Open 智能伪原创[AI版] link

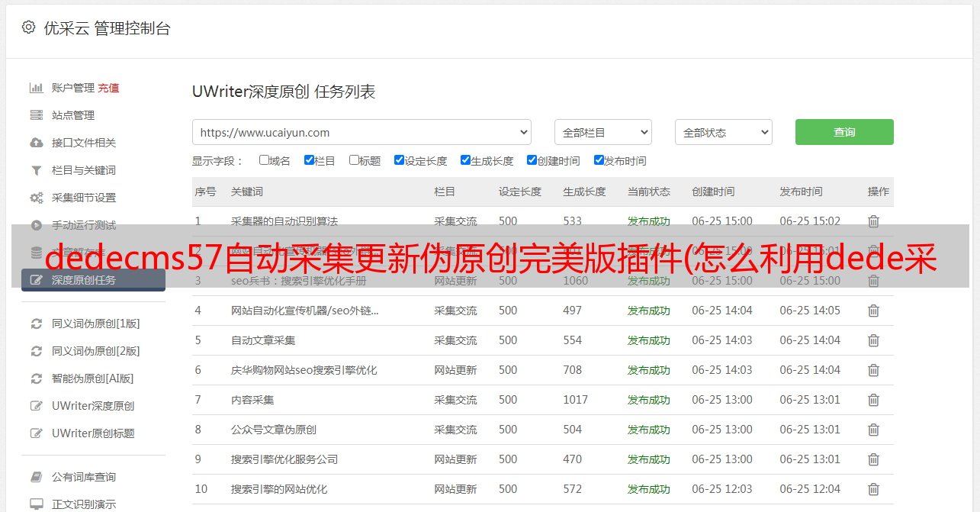[x=92, y=378]
